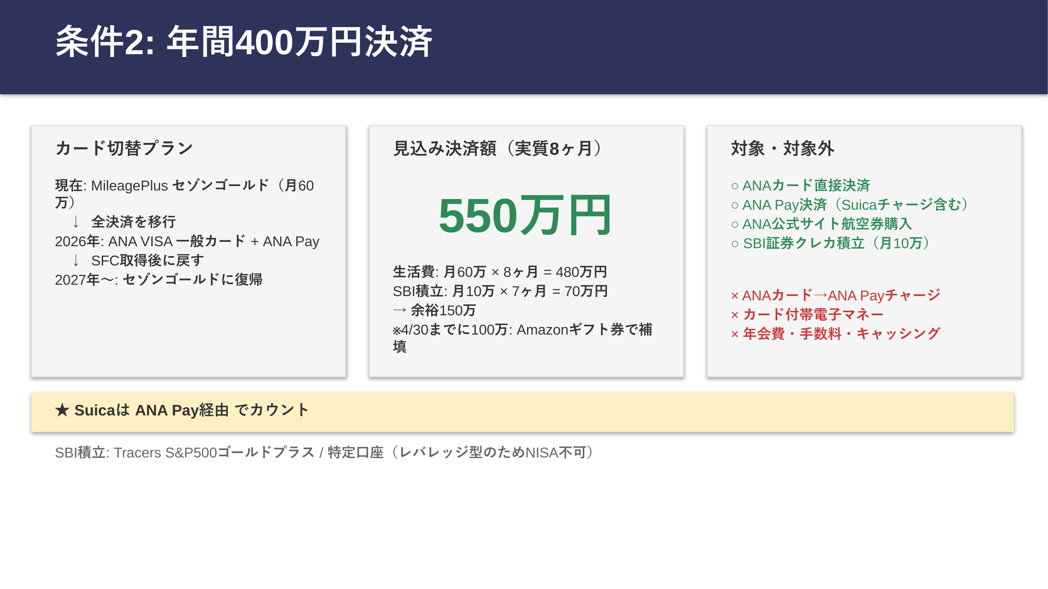Screen dimensions: 1048x589
Task: Click the 現在: MileagePlus セゾンゴールド line
Action: tap(184, 186)
